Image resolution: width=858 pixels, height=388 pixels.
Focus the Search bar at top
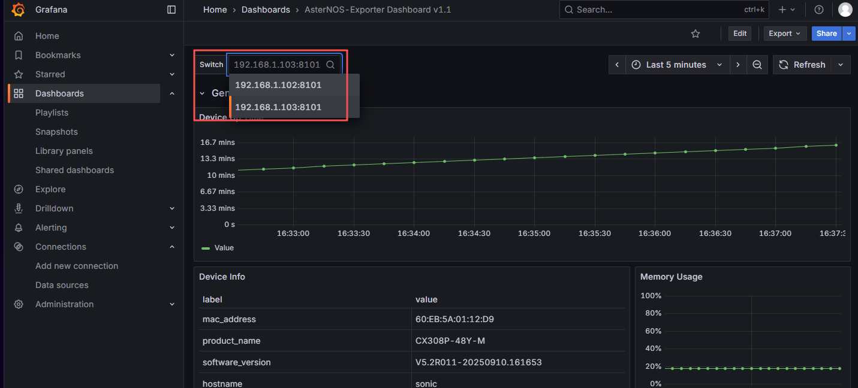click(664, 10)
